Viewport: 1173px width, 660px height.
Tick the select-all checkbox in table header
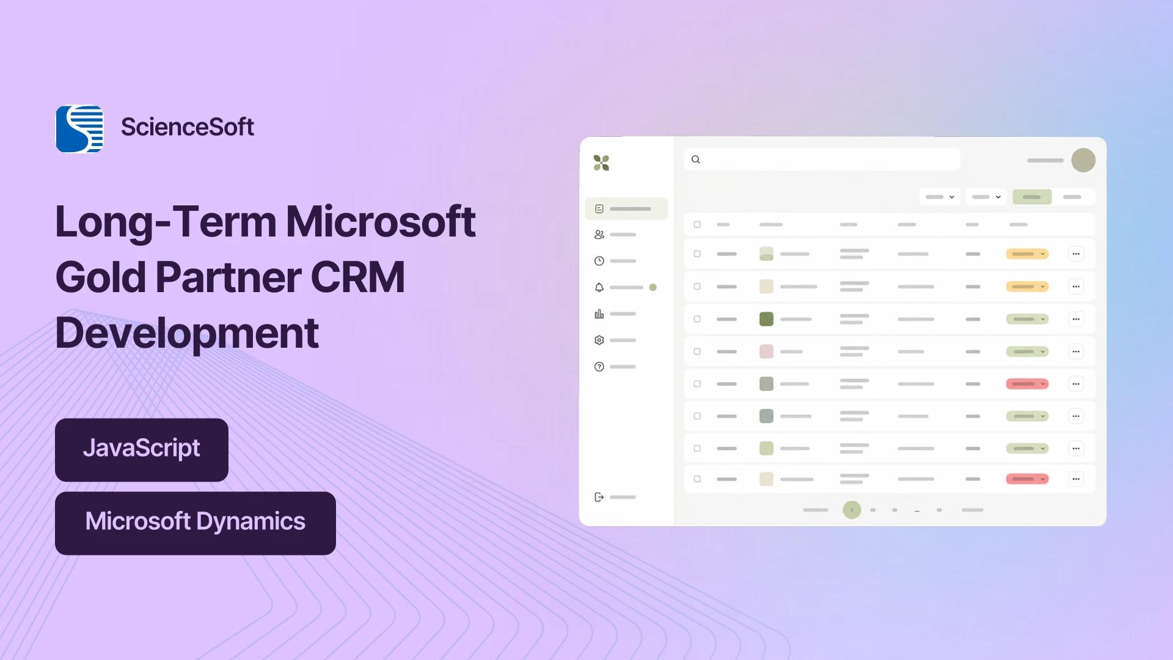(697, 224)
